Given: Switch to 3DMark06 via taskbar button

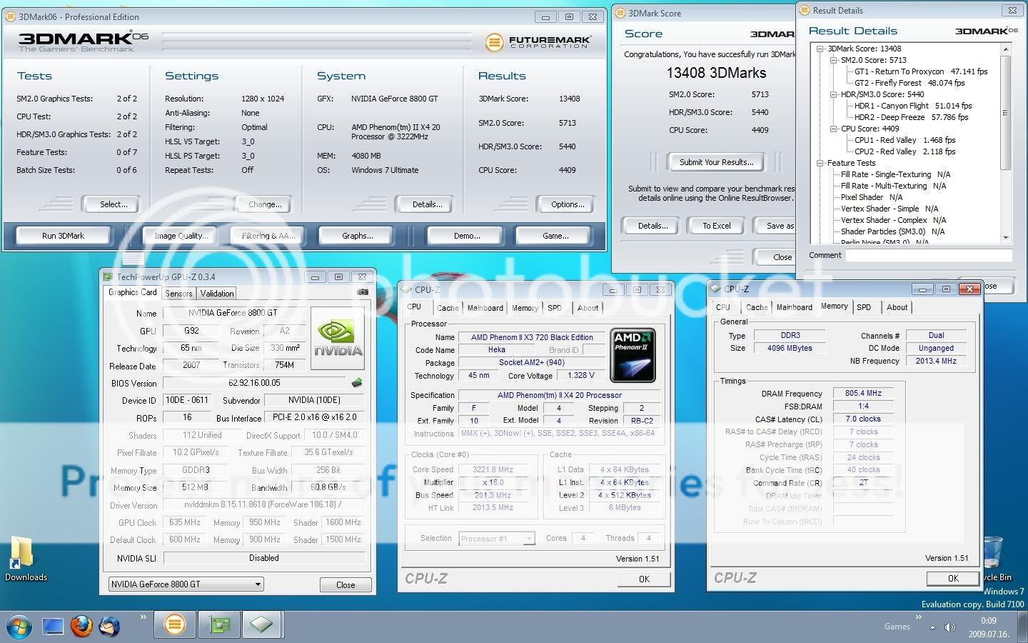Looking at the screenshot, I should [x=174, y=625].
